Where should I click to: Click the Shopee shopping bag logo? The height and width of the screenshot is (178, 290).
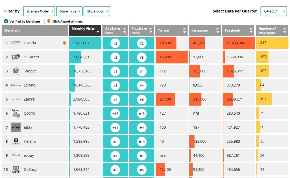click(x=16, y=71)
